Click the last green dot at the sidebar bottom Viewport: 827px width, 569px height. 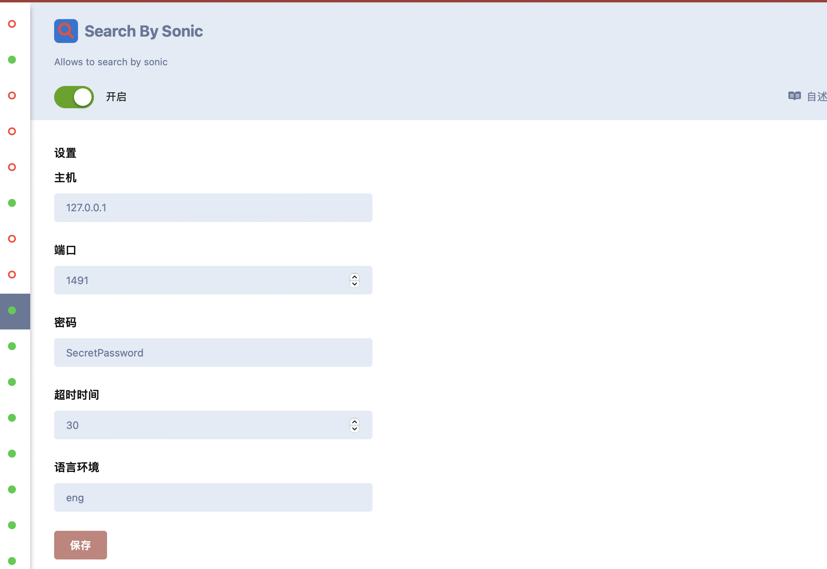click(12, 561)
